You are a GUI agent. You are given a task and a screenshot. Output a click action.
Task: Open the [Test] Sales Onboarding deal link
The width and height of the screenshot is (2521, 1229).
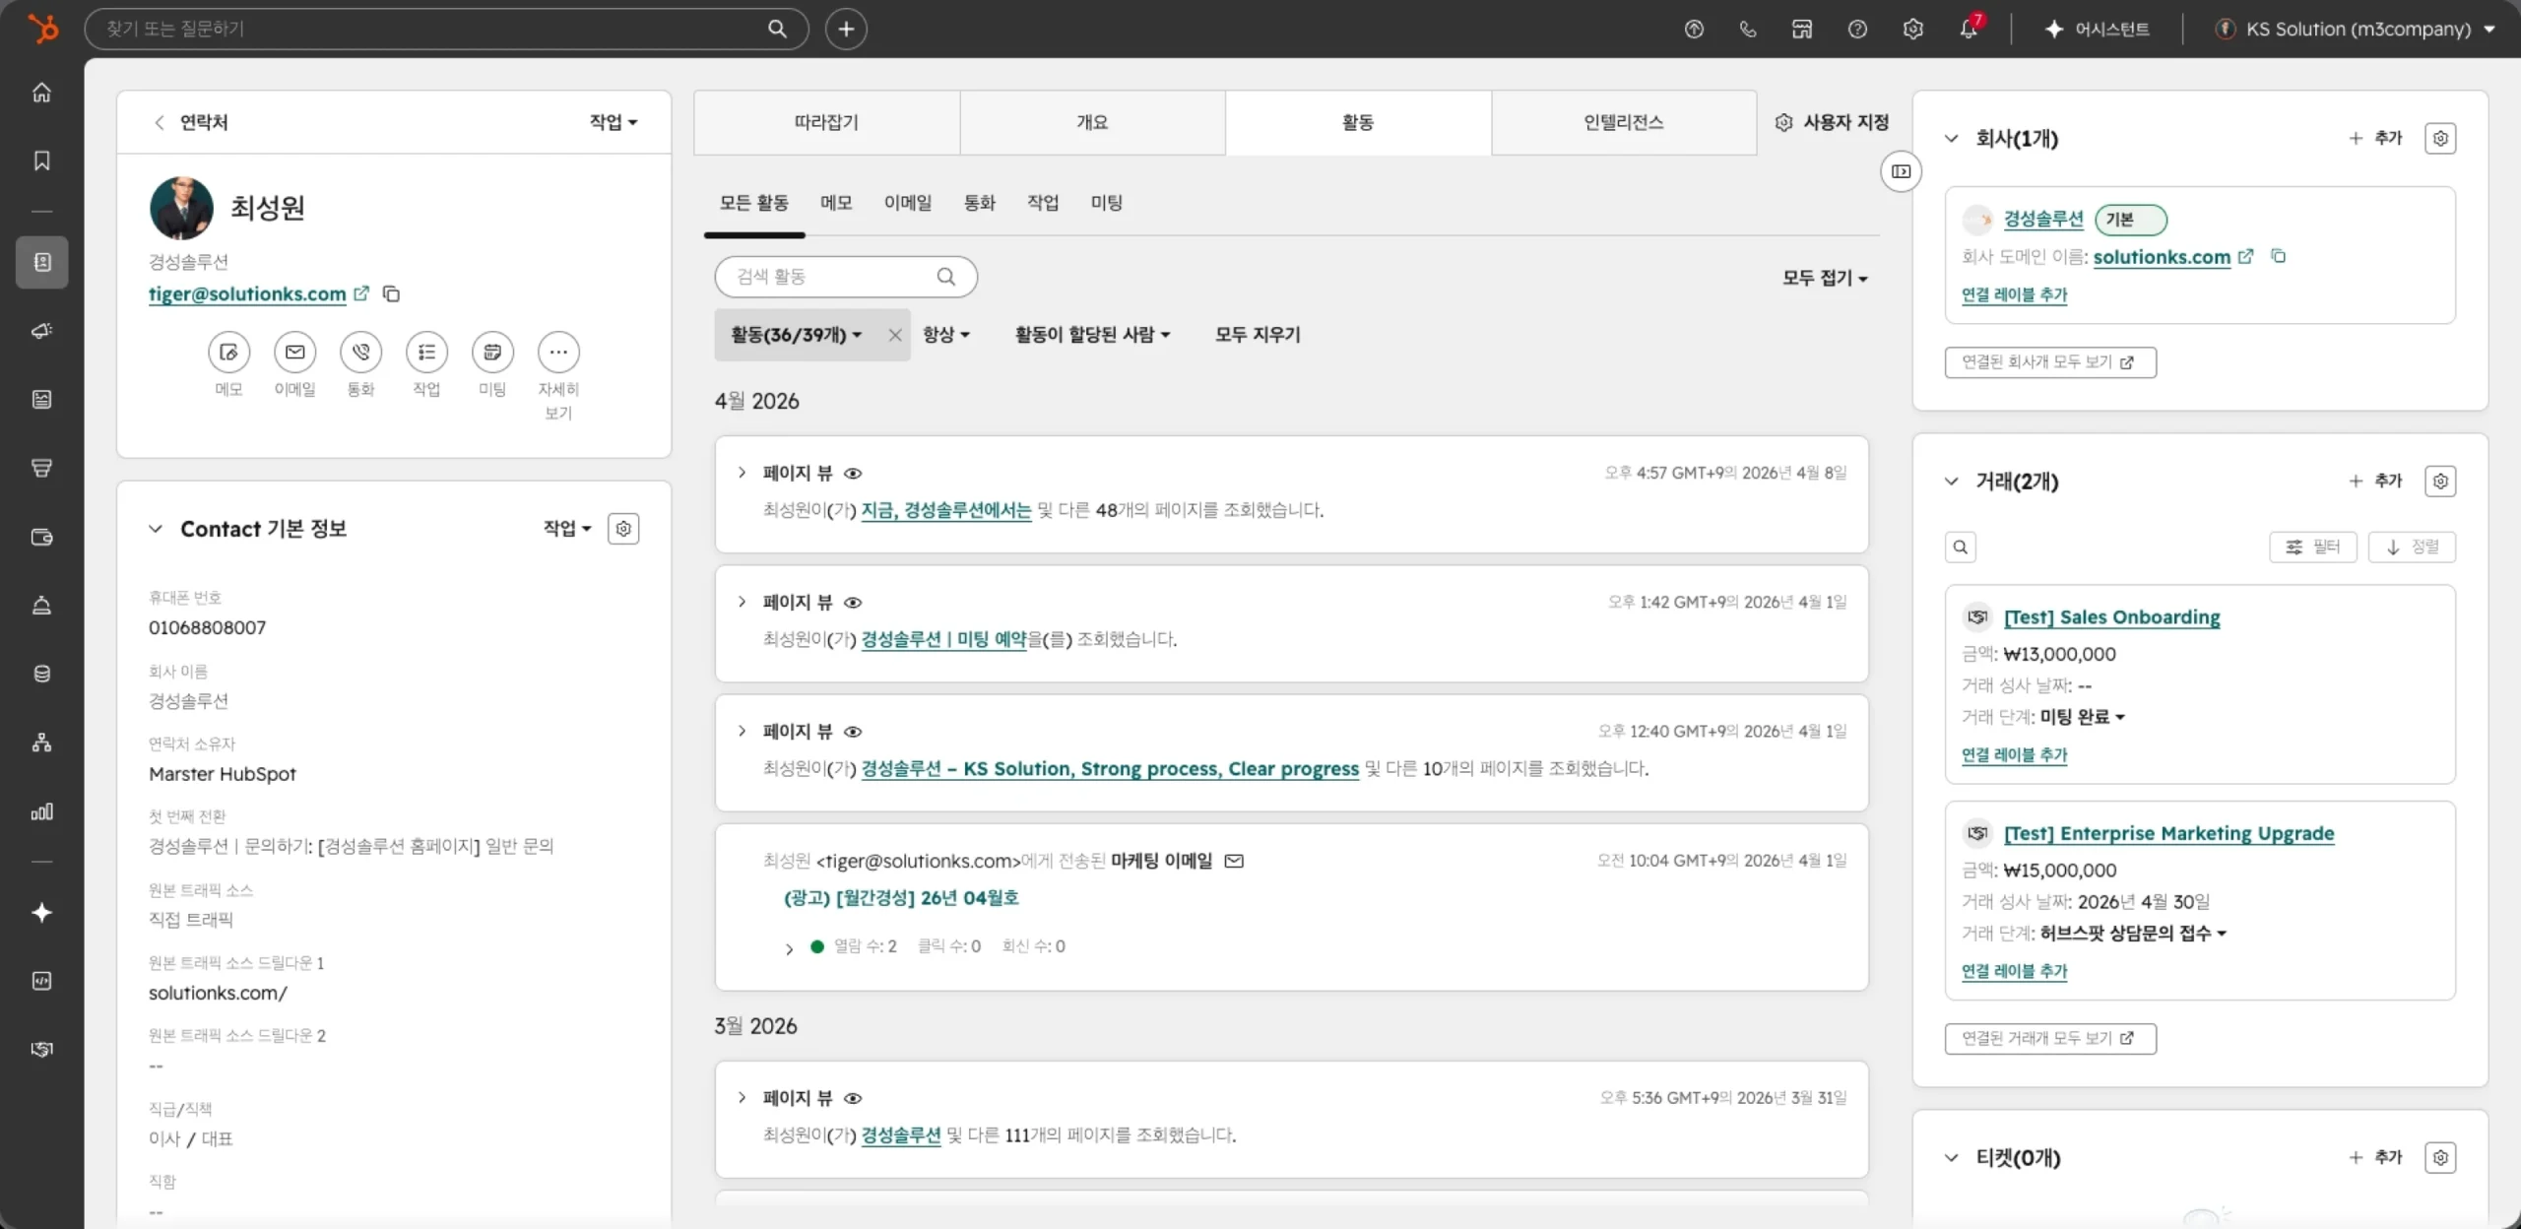click(2112, 617)
